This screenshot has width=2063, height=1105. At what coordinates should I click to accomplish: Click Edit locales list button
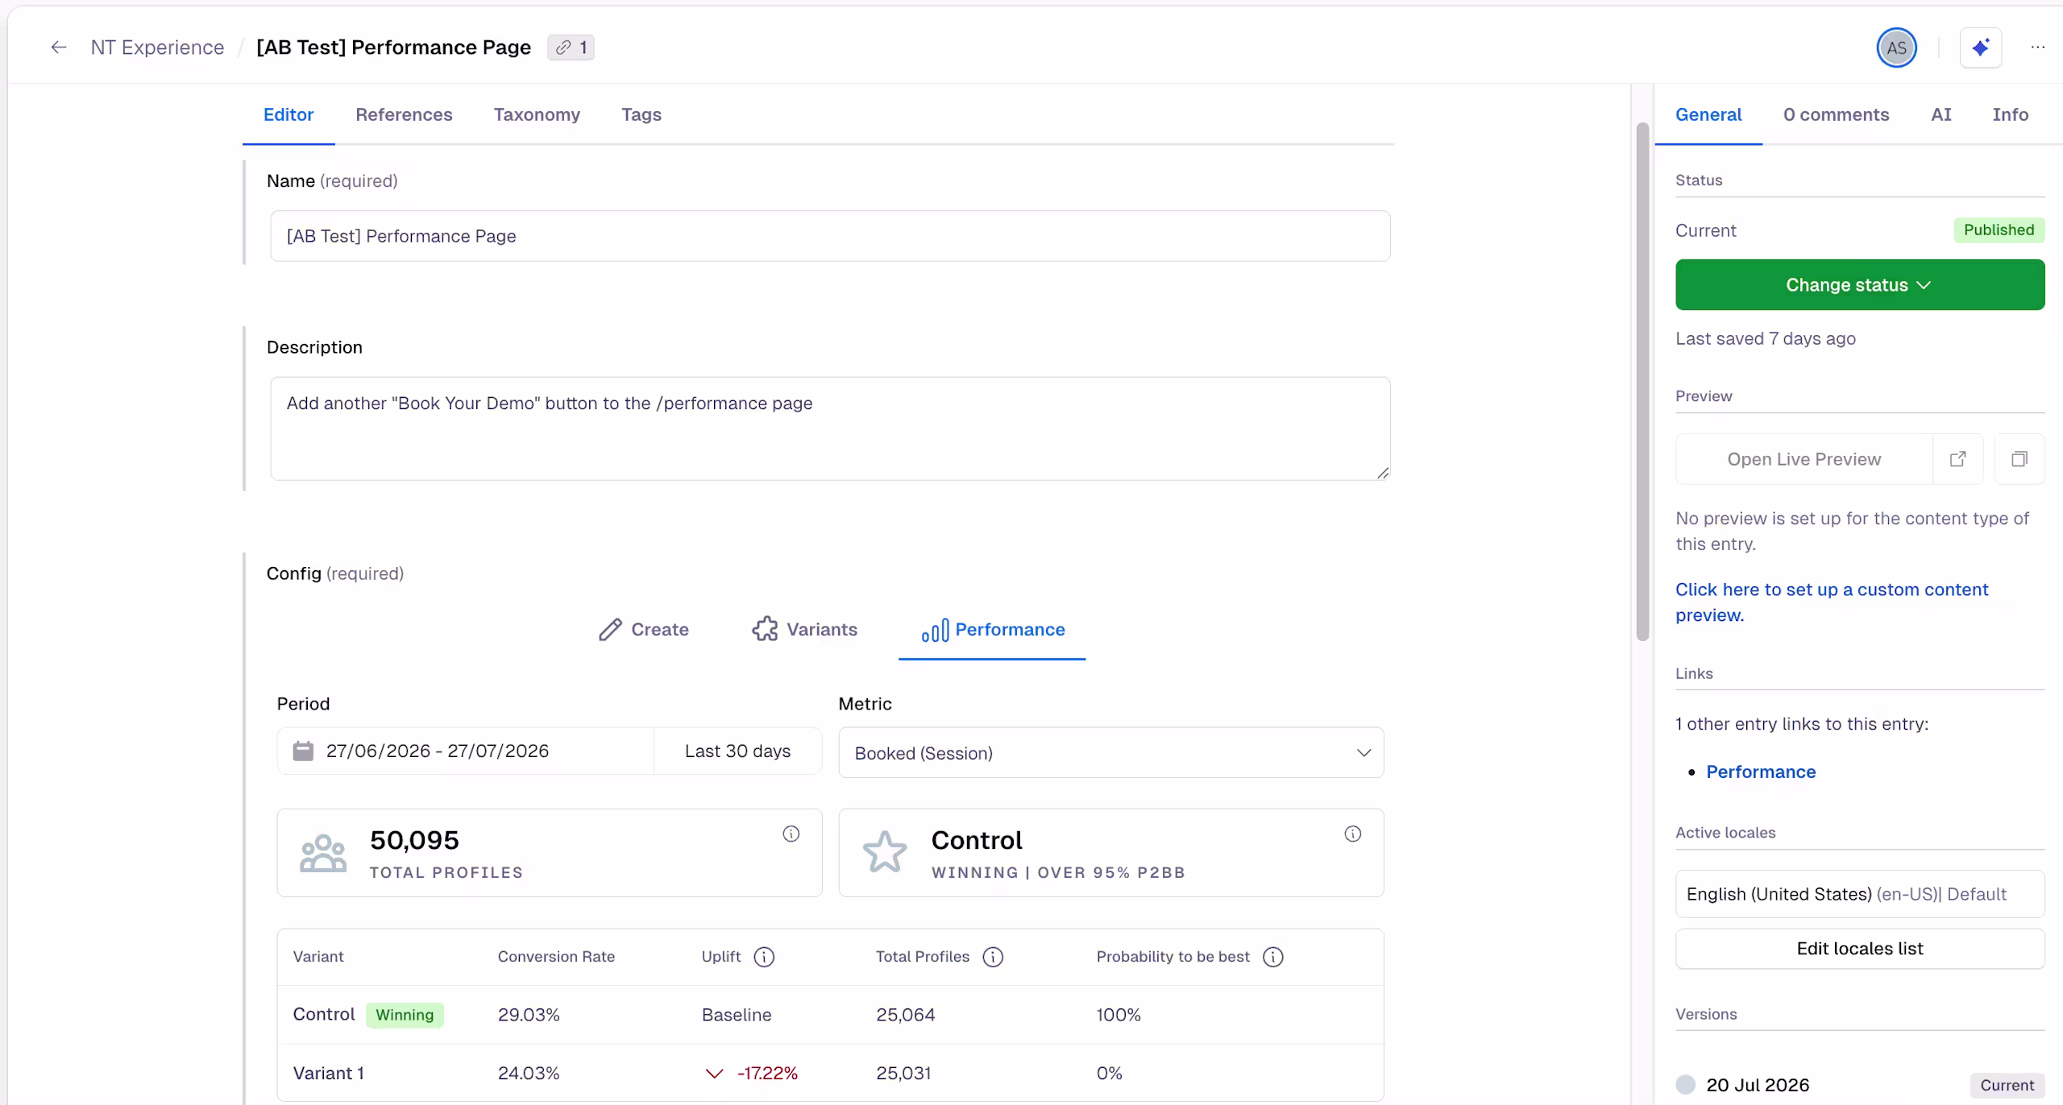pos(1860,949)
